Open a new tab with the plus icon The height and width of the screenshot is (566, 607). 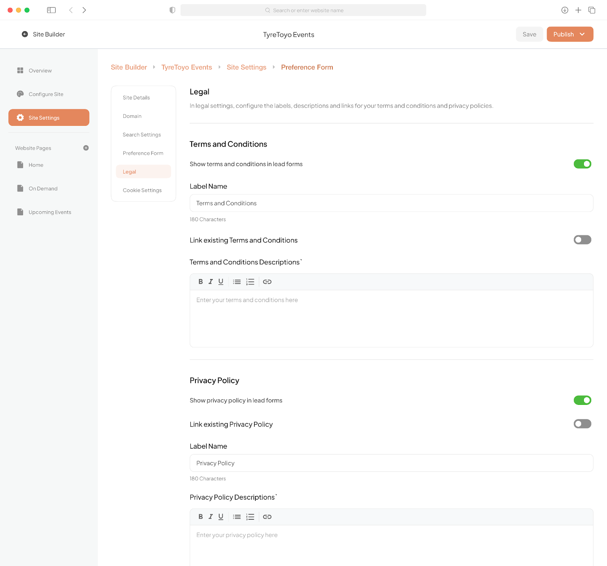tap(578, 10)
